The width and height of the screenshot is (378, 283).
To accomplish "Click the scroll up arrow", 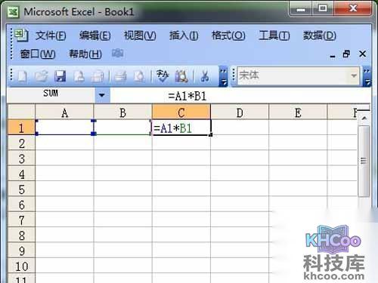I will point(364,118).
